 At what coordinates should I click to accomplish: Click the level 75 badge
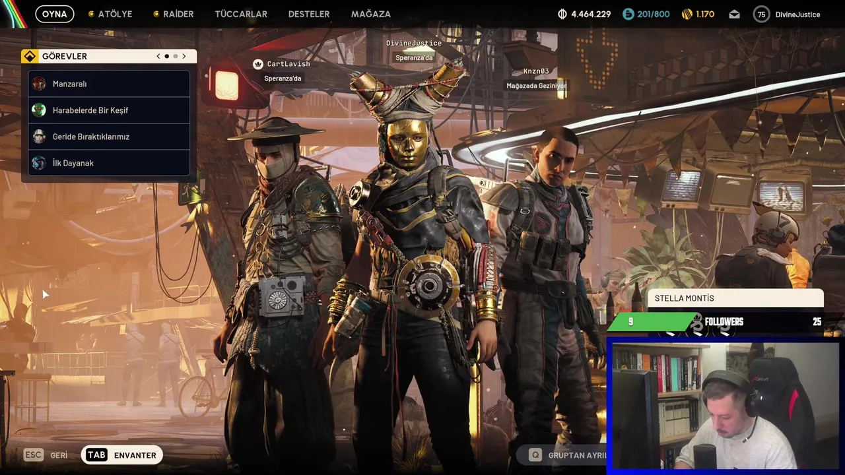coord(762,14)
